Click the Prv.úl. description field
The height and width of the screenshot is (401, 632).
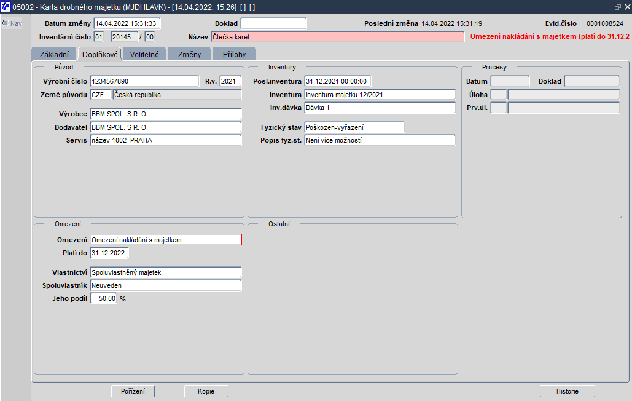(563, 108)
